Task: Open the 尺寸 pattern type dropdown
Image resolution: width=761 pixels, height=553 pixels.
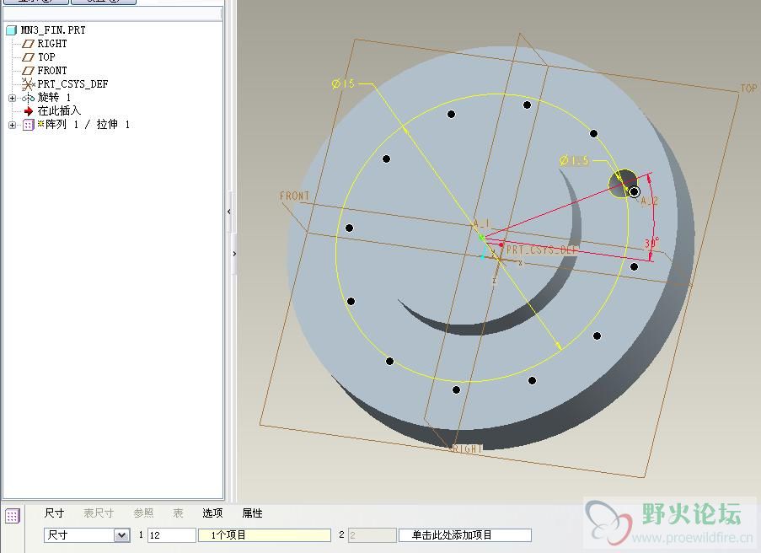Action: (122, 535)
